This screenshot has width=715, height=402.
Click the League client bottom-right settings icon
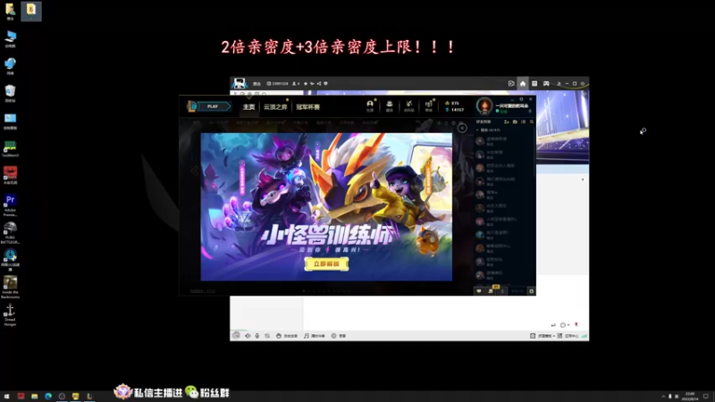(531, 291)
